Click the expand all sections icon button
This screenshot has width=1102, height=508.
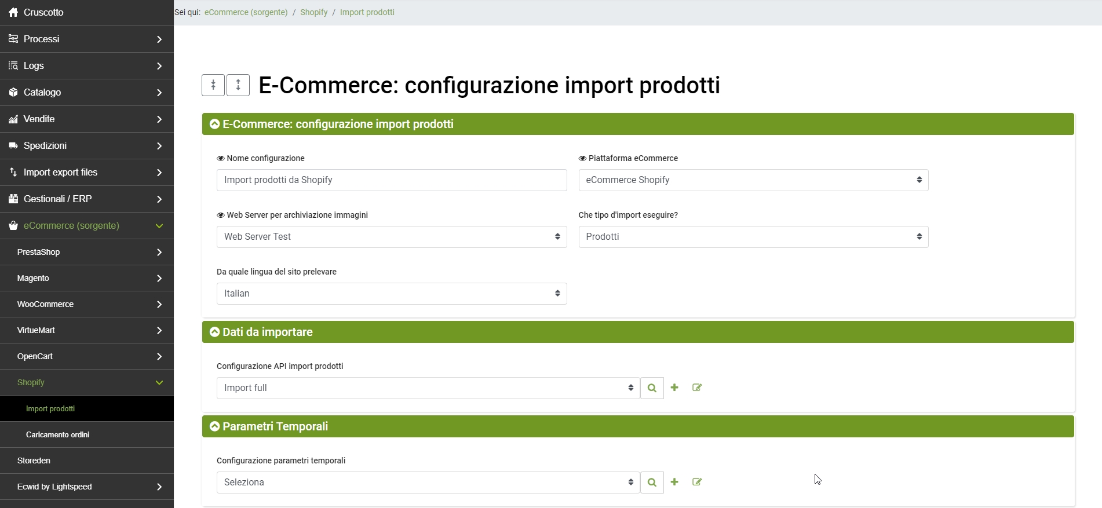238,85
